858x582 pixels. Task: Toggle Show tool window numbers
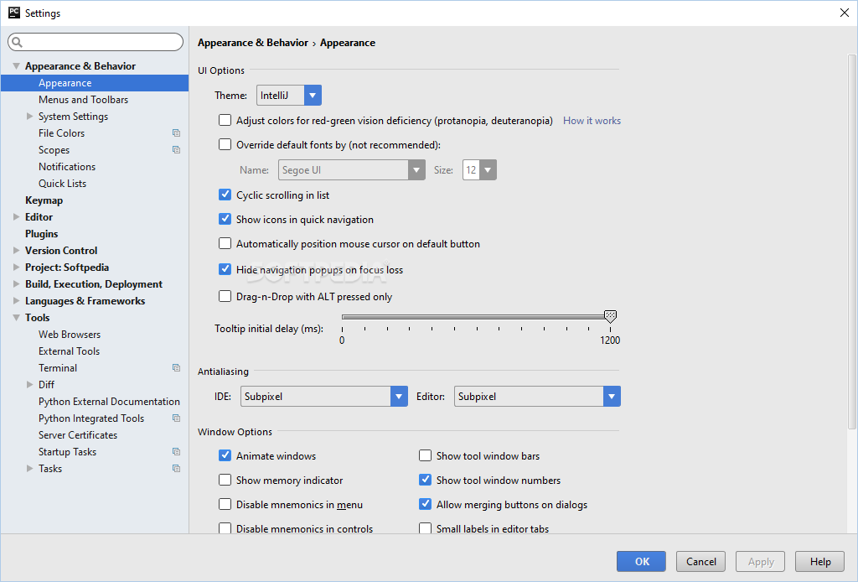(x=425, y=481)
